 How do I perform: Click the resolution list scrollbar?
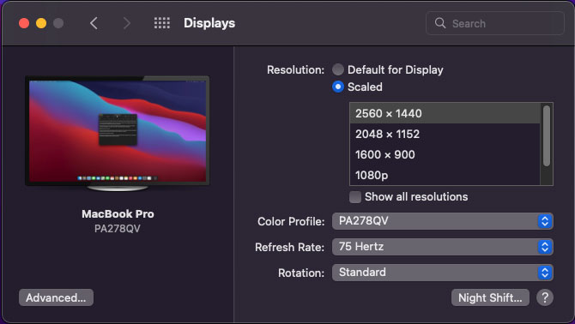tap(547, 135)
